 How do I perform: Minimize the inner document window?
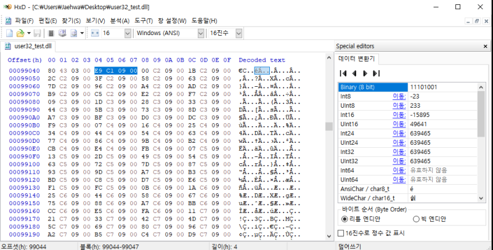468,21
